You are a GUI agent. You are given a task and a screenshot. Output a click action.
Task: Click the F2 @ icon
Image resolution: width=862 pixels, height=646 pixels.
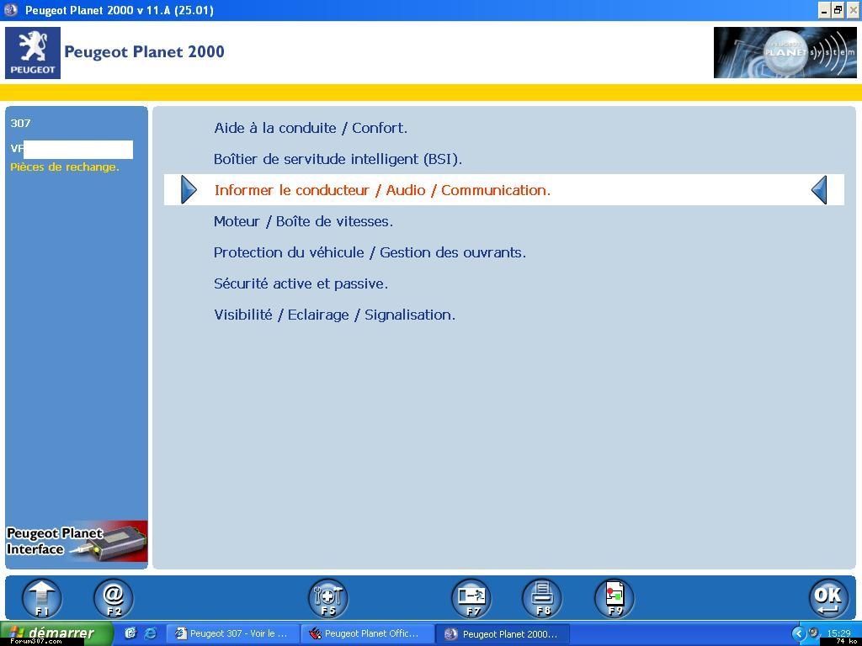pyautogui.click(x=114, y=598)
